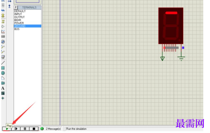The width and height of the screenshot is (210, 133).
Task: Start the simulation with the Play button
Action: coord(7,129)
